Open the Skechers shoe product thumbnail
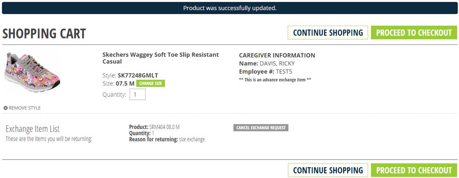 tap(32, 73)
